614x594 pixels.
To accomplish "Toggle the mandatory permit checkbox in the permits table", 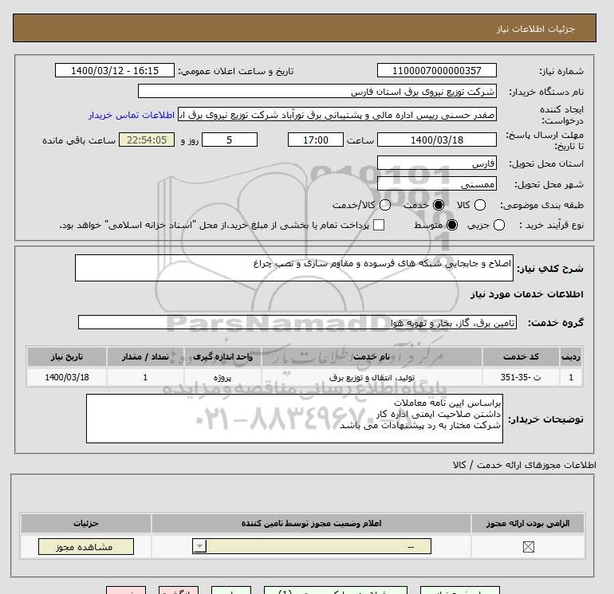I will [528, 547].
